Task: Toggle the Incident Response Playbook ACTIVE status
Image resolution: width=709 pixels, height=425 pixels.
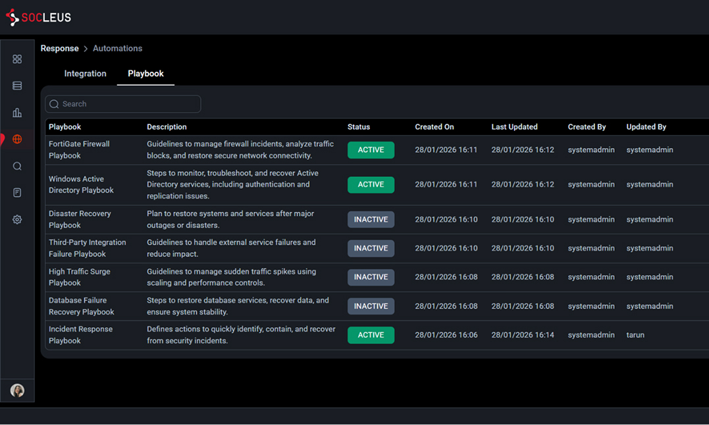Action: pyautogui.click(x=371, y=335)
